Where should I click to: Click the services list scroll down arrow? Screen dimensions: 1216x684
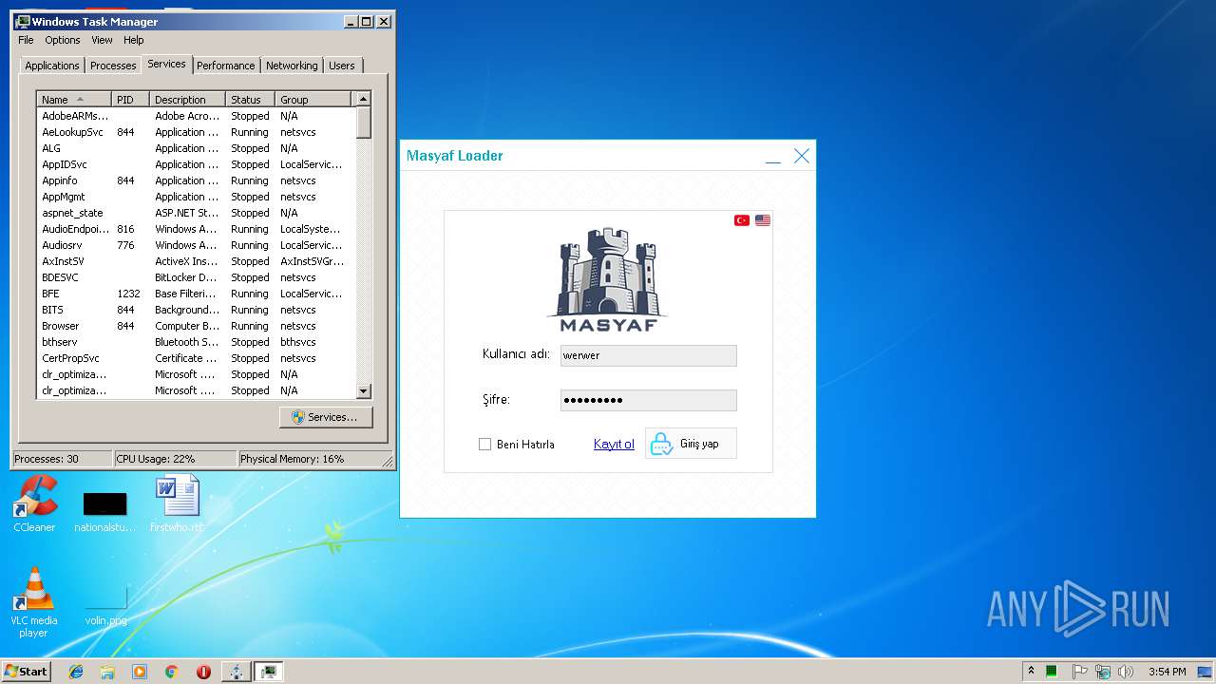pyautogui.click(x=363, y=390)
